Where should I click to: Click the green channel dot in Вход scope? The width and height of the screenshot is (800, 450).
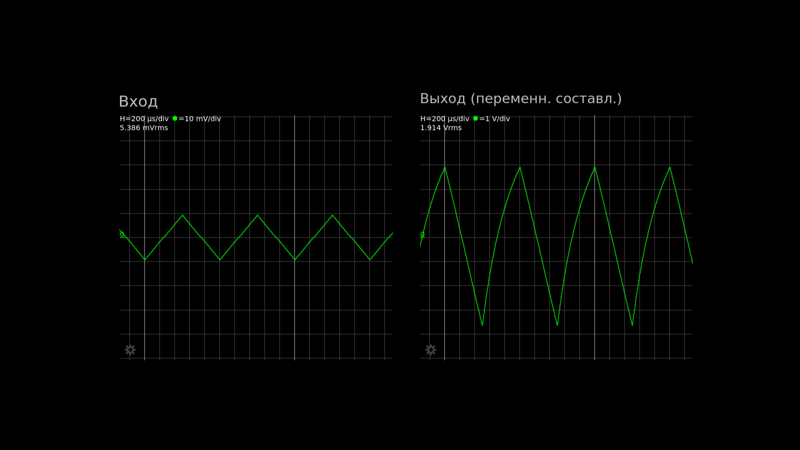[x=175, y=118]
